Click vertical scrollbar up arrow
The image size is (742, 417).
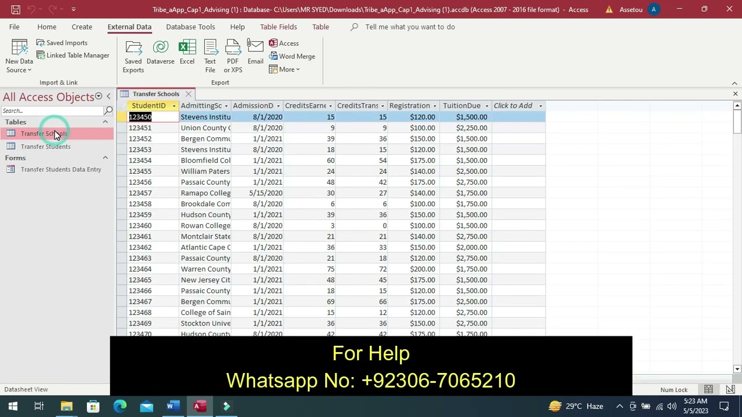pyautogui.click(x=737, y=106)
